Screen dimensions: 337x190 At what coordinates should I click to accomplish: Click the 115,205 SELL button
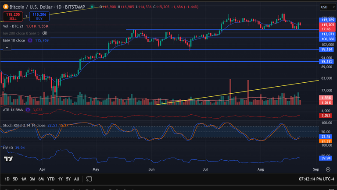click(x=13, y=16)
